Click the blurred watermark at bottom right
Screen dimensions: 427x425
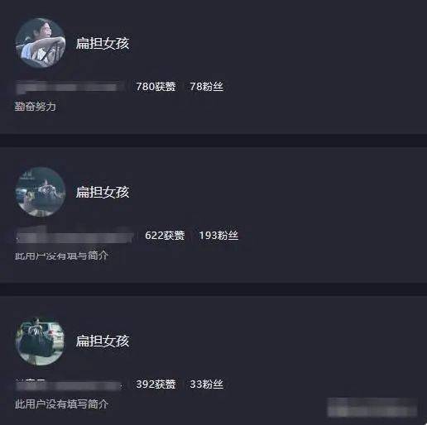coord(372,407)
